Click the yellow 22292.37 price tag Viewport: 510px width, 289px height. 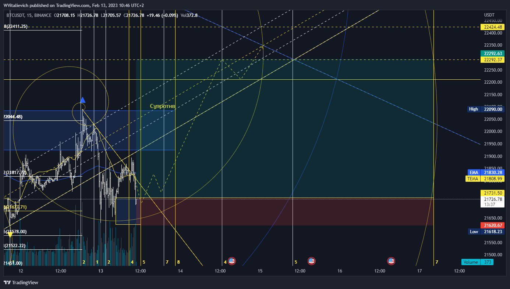click(x=492, y=60)
